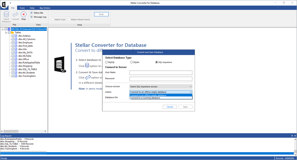Uncheck the Status Bar checkbox
The height and width of the screenshot is (160, 297).
coord(32,13)
